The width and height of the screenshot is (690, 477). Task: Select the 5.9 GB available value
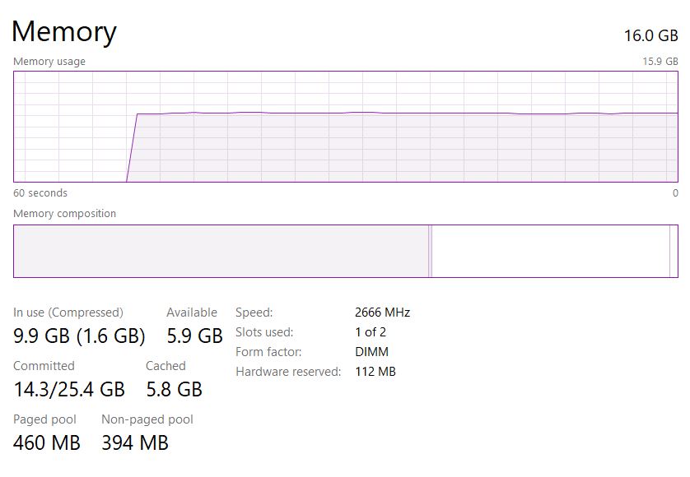coord(194,336)
